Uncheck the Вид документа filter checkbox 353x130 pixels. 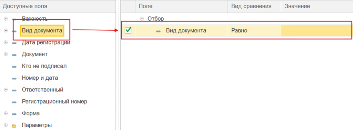pyautogui.click(x=128, y=30)
